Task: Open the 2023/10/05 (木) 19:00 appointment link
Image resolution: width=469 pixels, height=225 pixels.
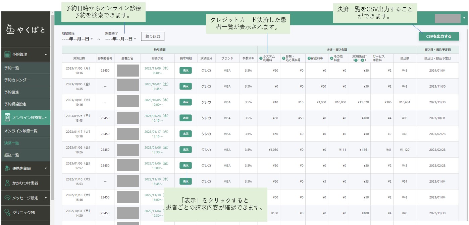Action: click(157, 102)
